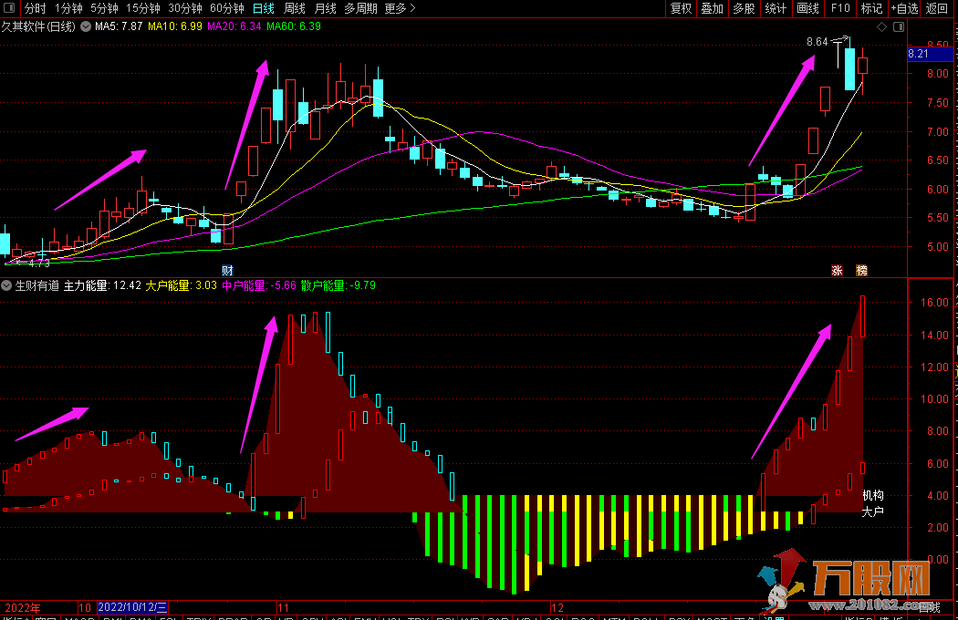Click the 涨 marker icon
Screen dimensions: 958x620
pyautogui.click(x=837, y=270)
